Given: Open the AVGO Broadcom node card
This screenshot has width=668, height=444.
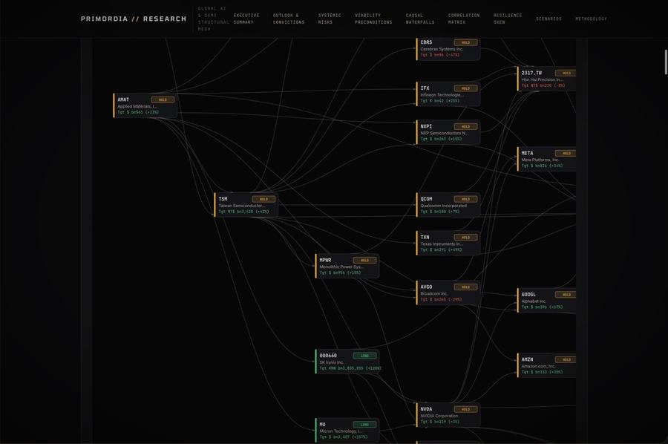Looking at the screenshot, I should (x=448, y=293).
